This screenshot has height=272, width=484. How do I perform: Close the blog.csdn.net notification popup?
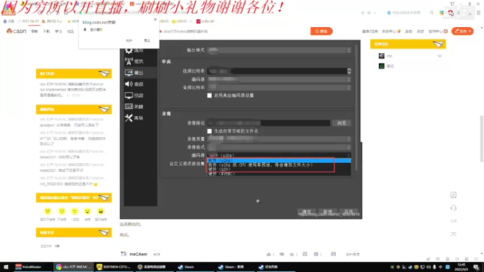pyautogui.click(x=155, y=19)
